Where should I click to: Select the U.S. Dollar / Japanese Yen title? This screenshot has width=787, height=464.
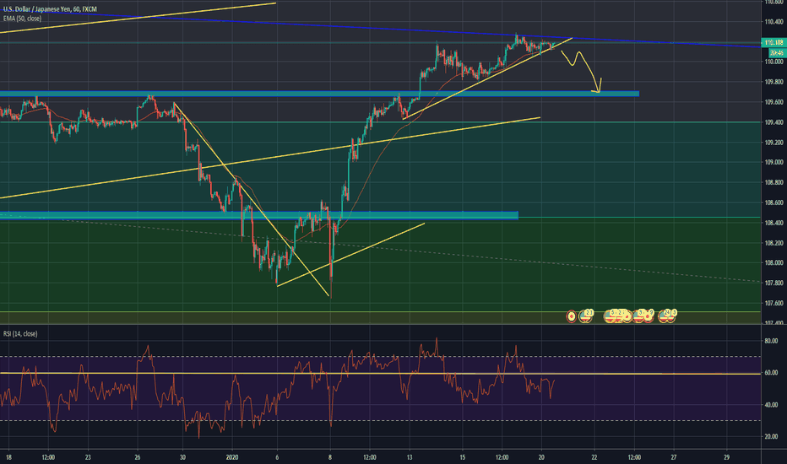(49, 8)
